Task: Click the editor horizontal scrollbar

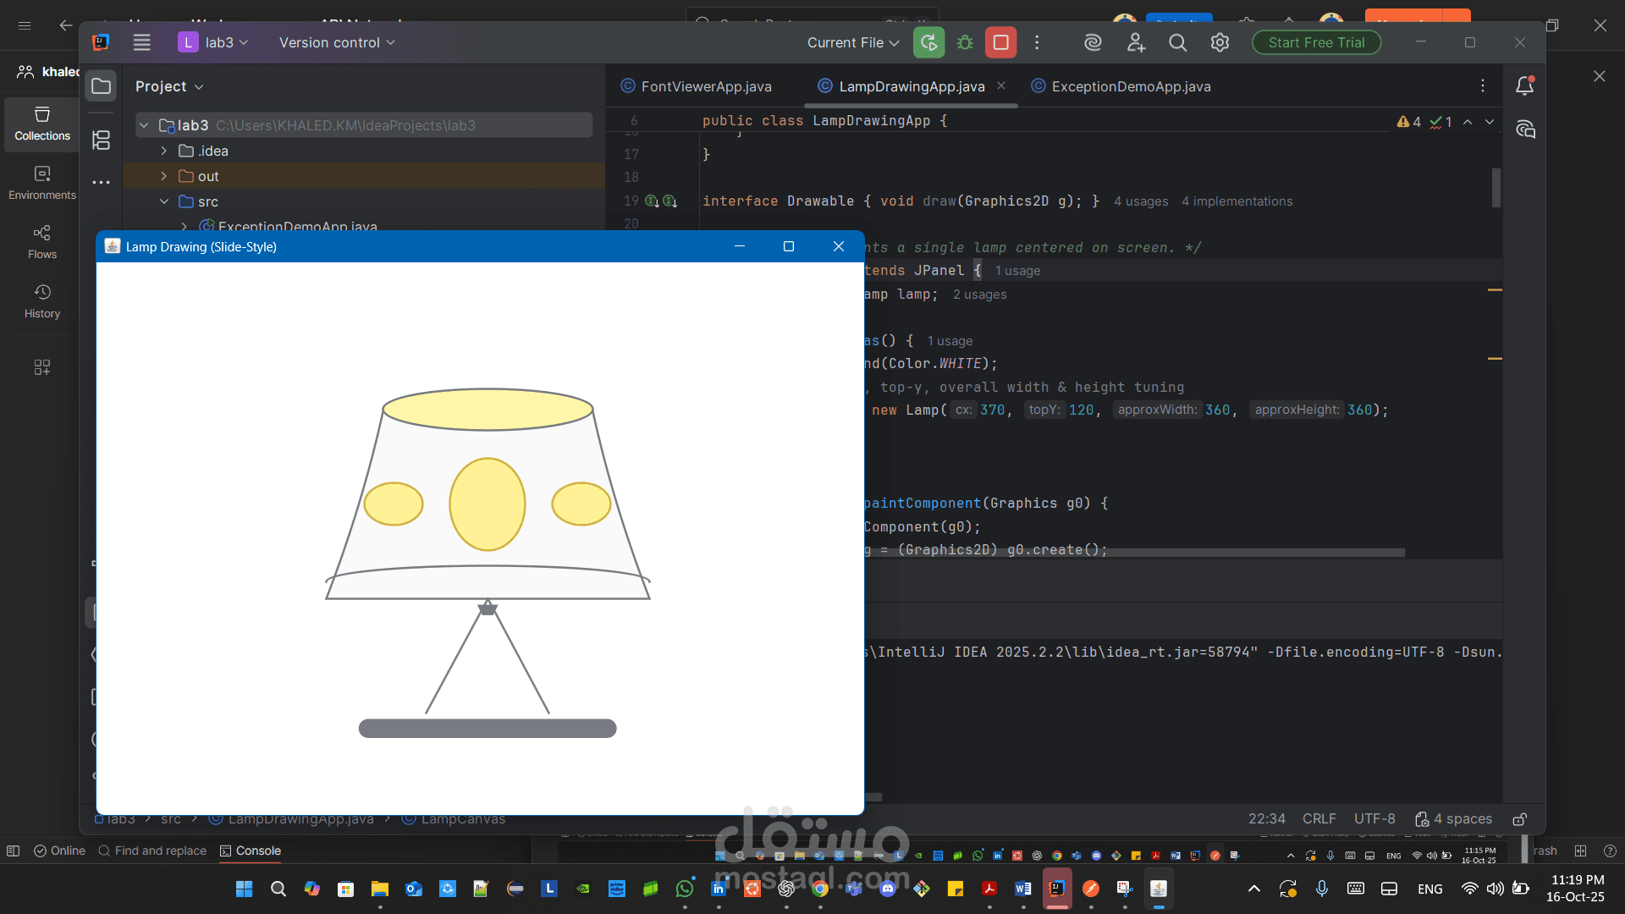Action: click(x=1134, y=553)
